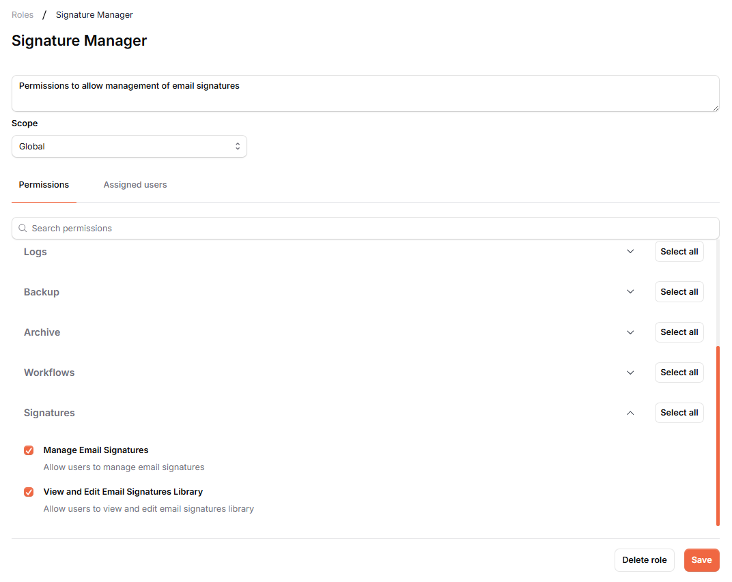The width and height of the screenshot is (732, 582).
Task: Click 'Allow users to view and edit email signatures library' text
Action: coord(148,509)
